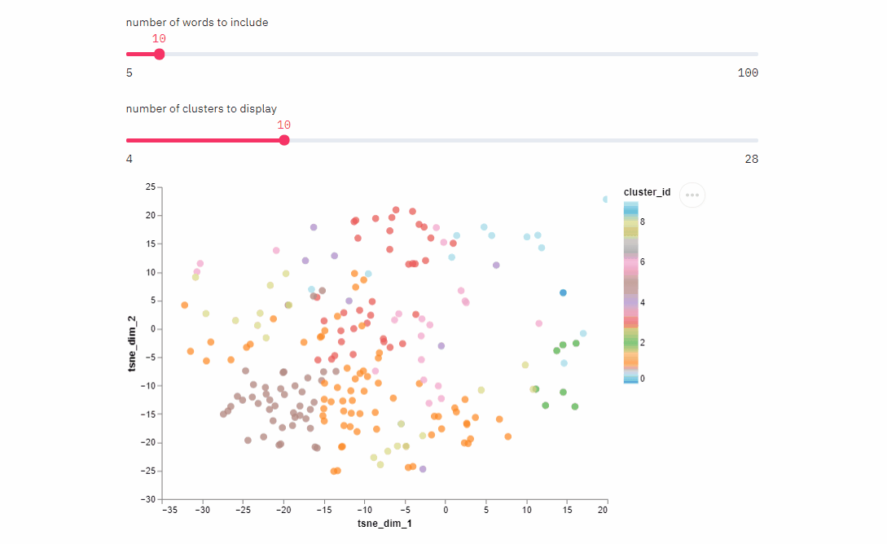Click the maximum value 28 under the clusters slider
Screen dimensions: 887x544
pyautogui.click(x=750, y=159)
